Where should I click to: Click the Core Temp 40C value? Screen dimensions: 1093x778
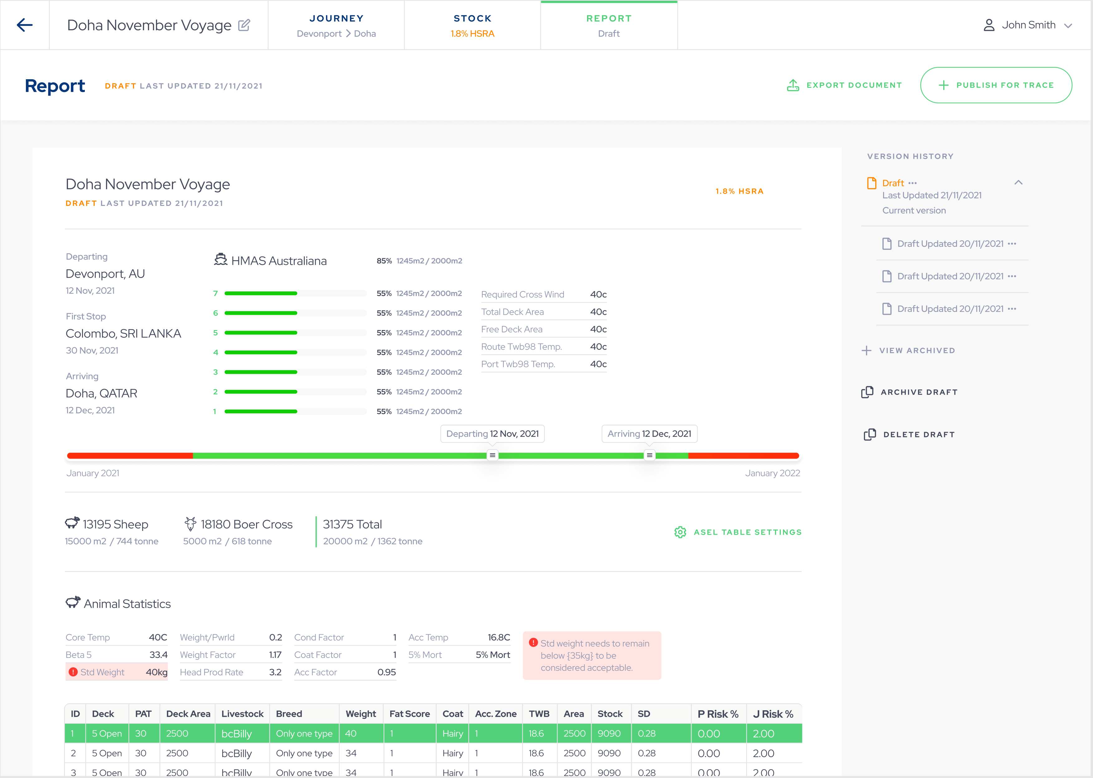[158, 638]
